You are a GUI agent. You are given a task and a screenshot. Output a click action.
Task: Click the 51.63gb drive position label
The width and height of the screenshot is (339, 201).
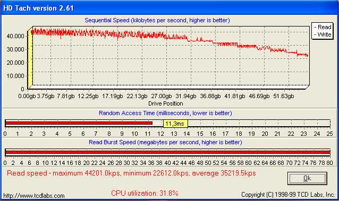pos(284,96)
